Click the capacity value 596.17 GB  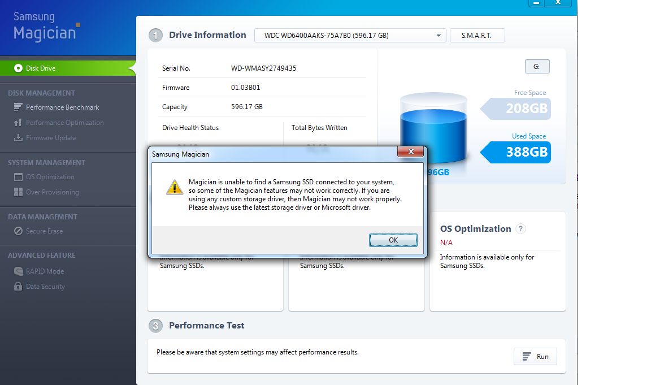click(246, 107)
